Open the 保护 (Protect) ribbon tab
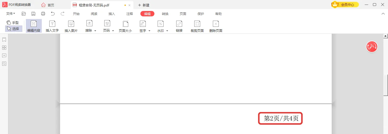Viewport: 388px width, 134px height. tap(201, 14)
